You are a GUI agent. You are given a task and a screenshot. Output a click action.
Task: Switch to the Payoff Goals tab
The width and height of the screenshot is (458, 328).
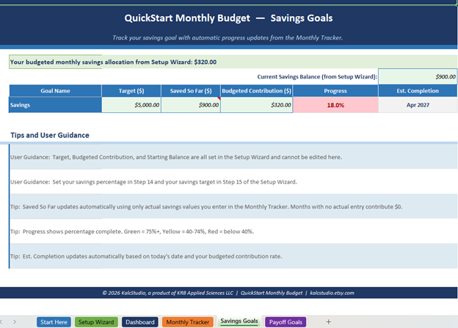pos(286,321)
